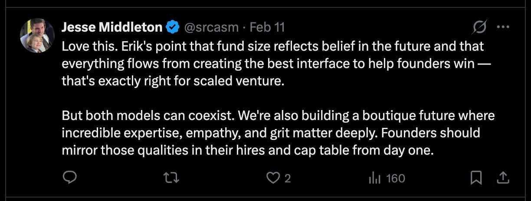The height and width of the screenshot is (201, 531).
Task: Bookmark this post
Action: (x=476, y=178)
